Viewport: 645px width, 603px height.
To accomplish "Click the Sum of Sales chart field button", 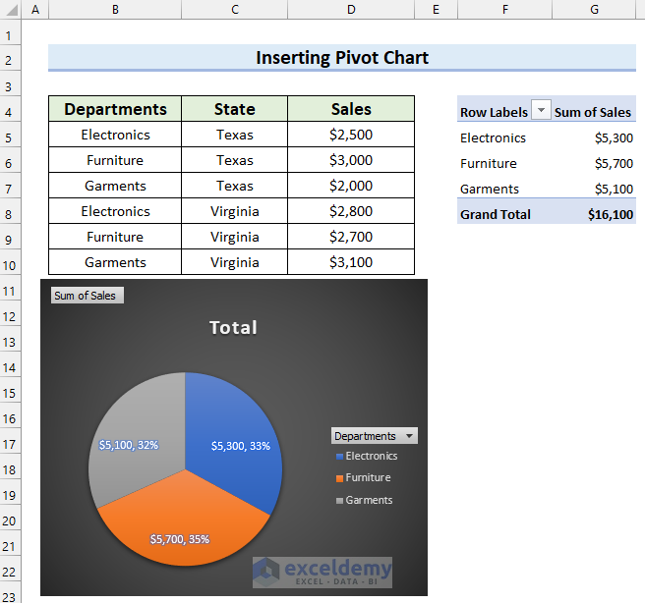I will 88,296.
